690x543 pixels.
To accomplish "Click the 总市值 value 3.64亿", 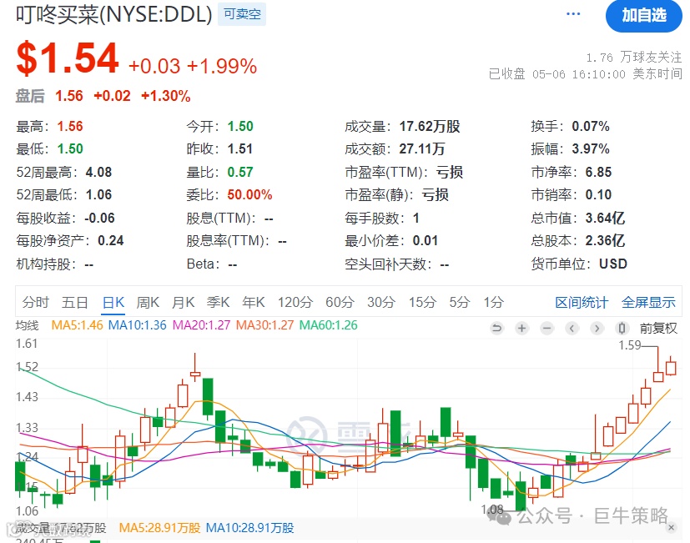I will [x=605, y=218].
